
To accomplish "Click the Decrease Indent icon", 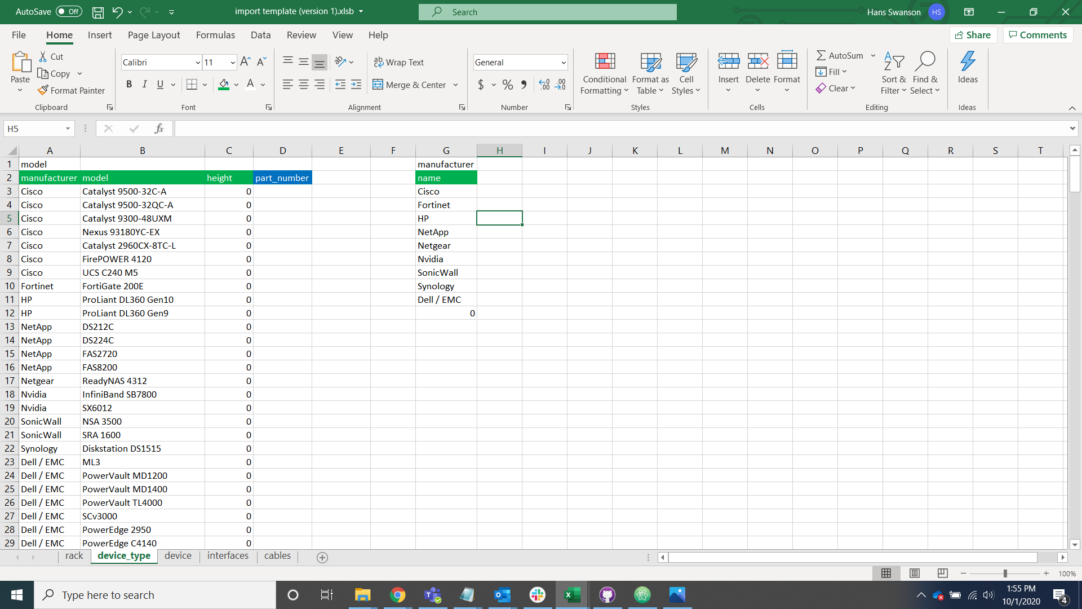I will [340, 85].
